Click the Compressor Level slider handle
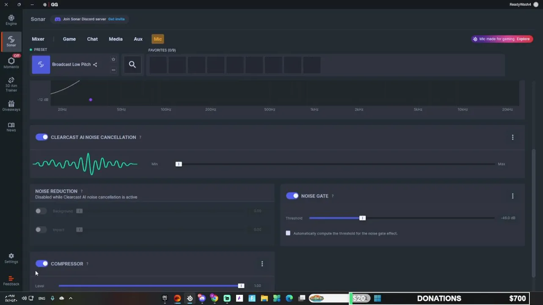The image size is (543, 305). (241, 286)
